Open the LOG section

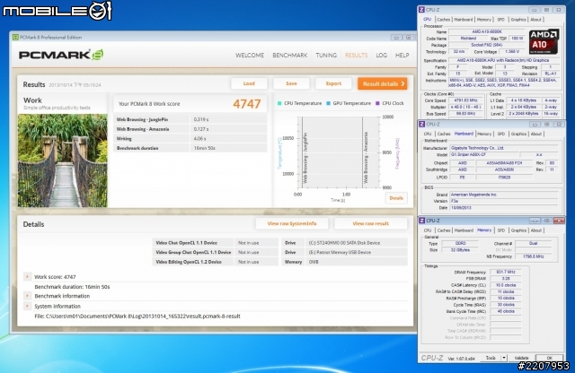point(381,56)
